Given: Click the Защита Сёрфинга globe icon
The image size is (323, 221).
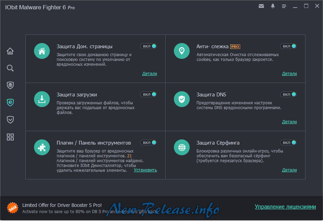Looking at the screenshot, I should tap(182, 147).
